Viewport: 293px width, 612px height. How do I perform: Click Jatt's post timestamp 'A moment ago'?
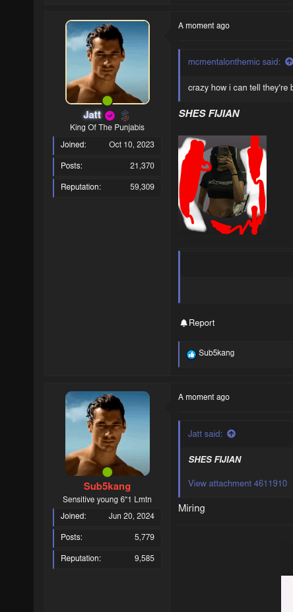point(204,26)
